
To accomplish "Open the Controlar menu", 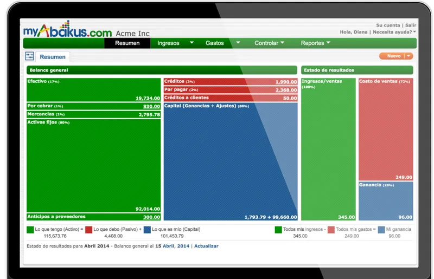I will point(266,43).
